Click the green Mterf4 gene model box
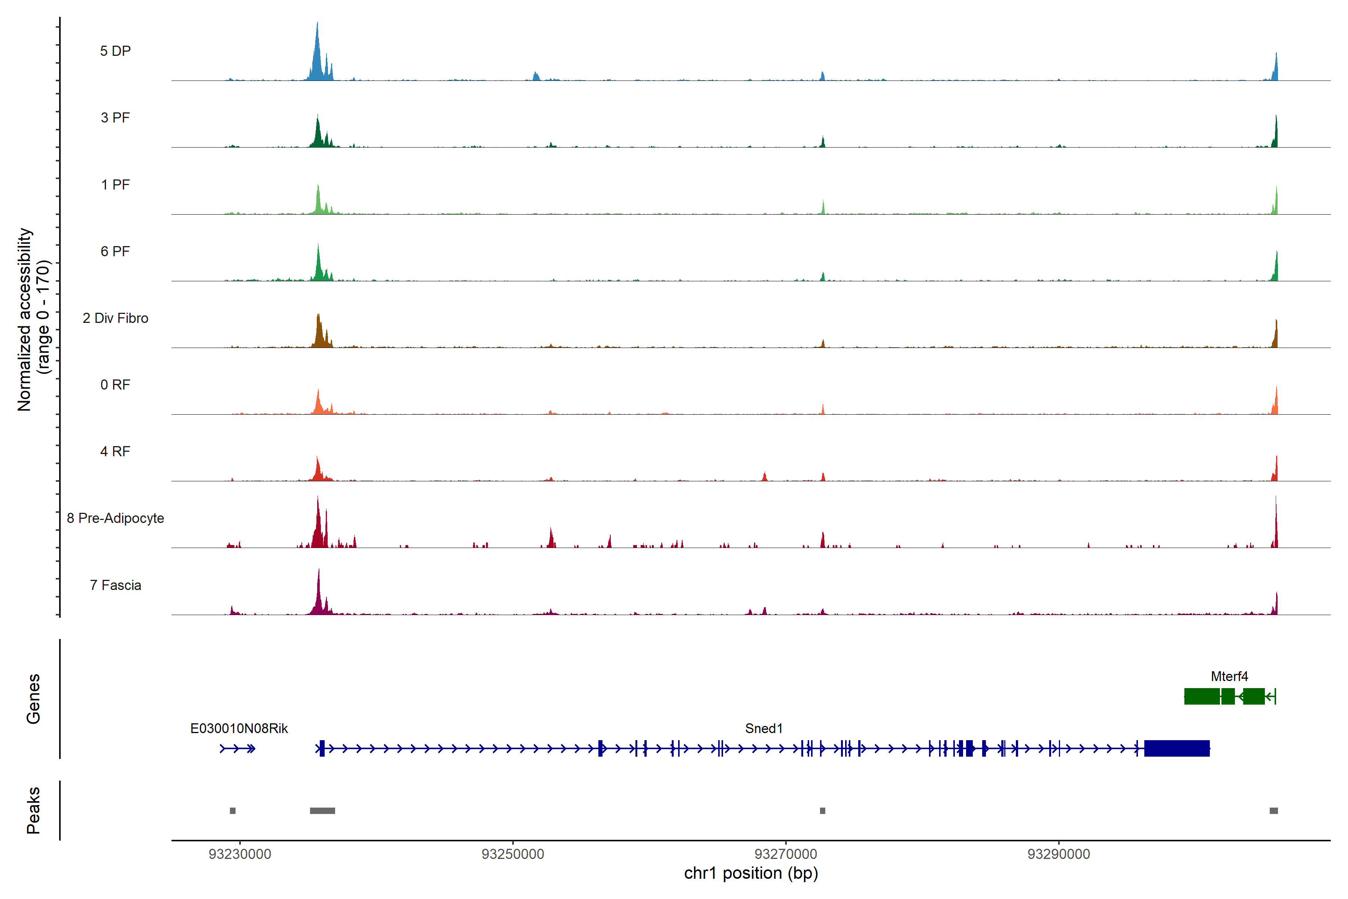Viewport: 1348px width, 899px height. (x=1202, y=697)
